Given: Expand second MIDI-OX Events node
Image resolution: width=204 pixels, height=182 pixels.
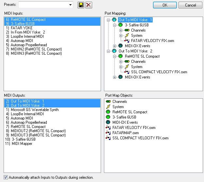Looking at the screenshot, I should click(x=114, y=77).
